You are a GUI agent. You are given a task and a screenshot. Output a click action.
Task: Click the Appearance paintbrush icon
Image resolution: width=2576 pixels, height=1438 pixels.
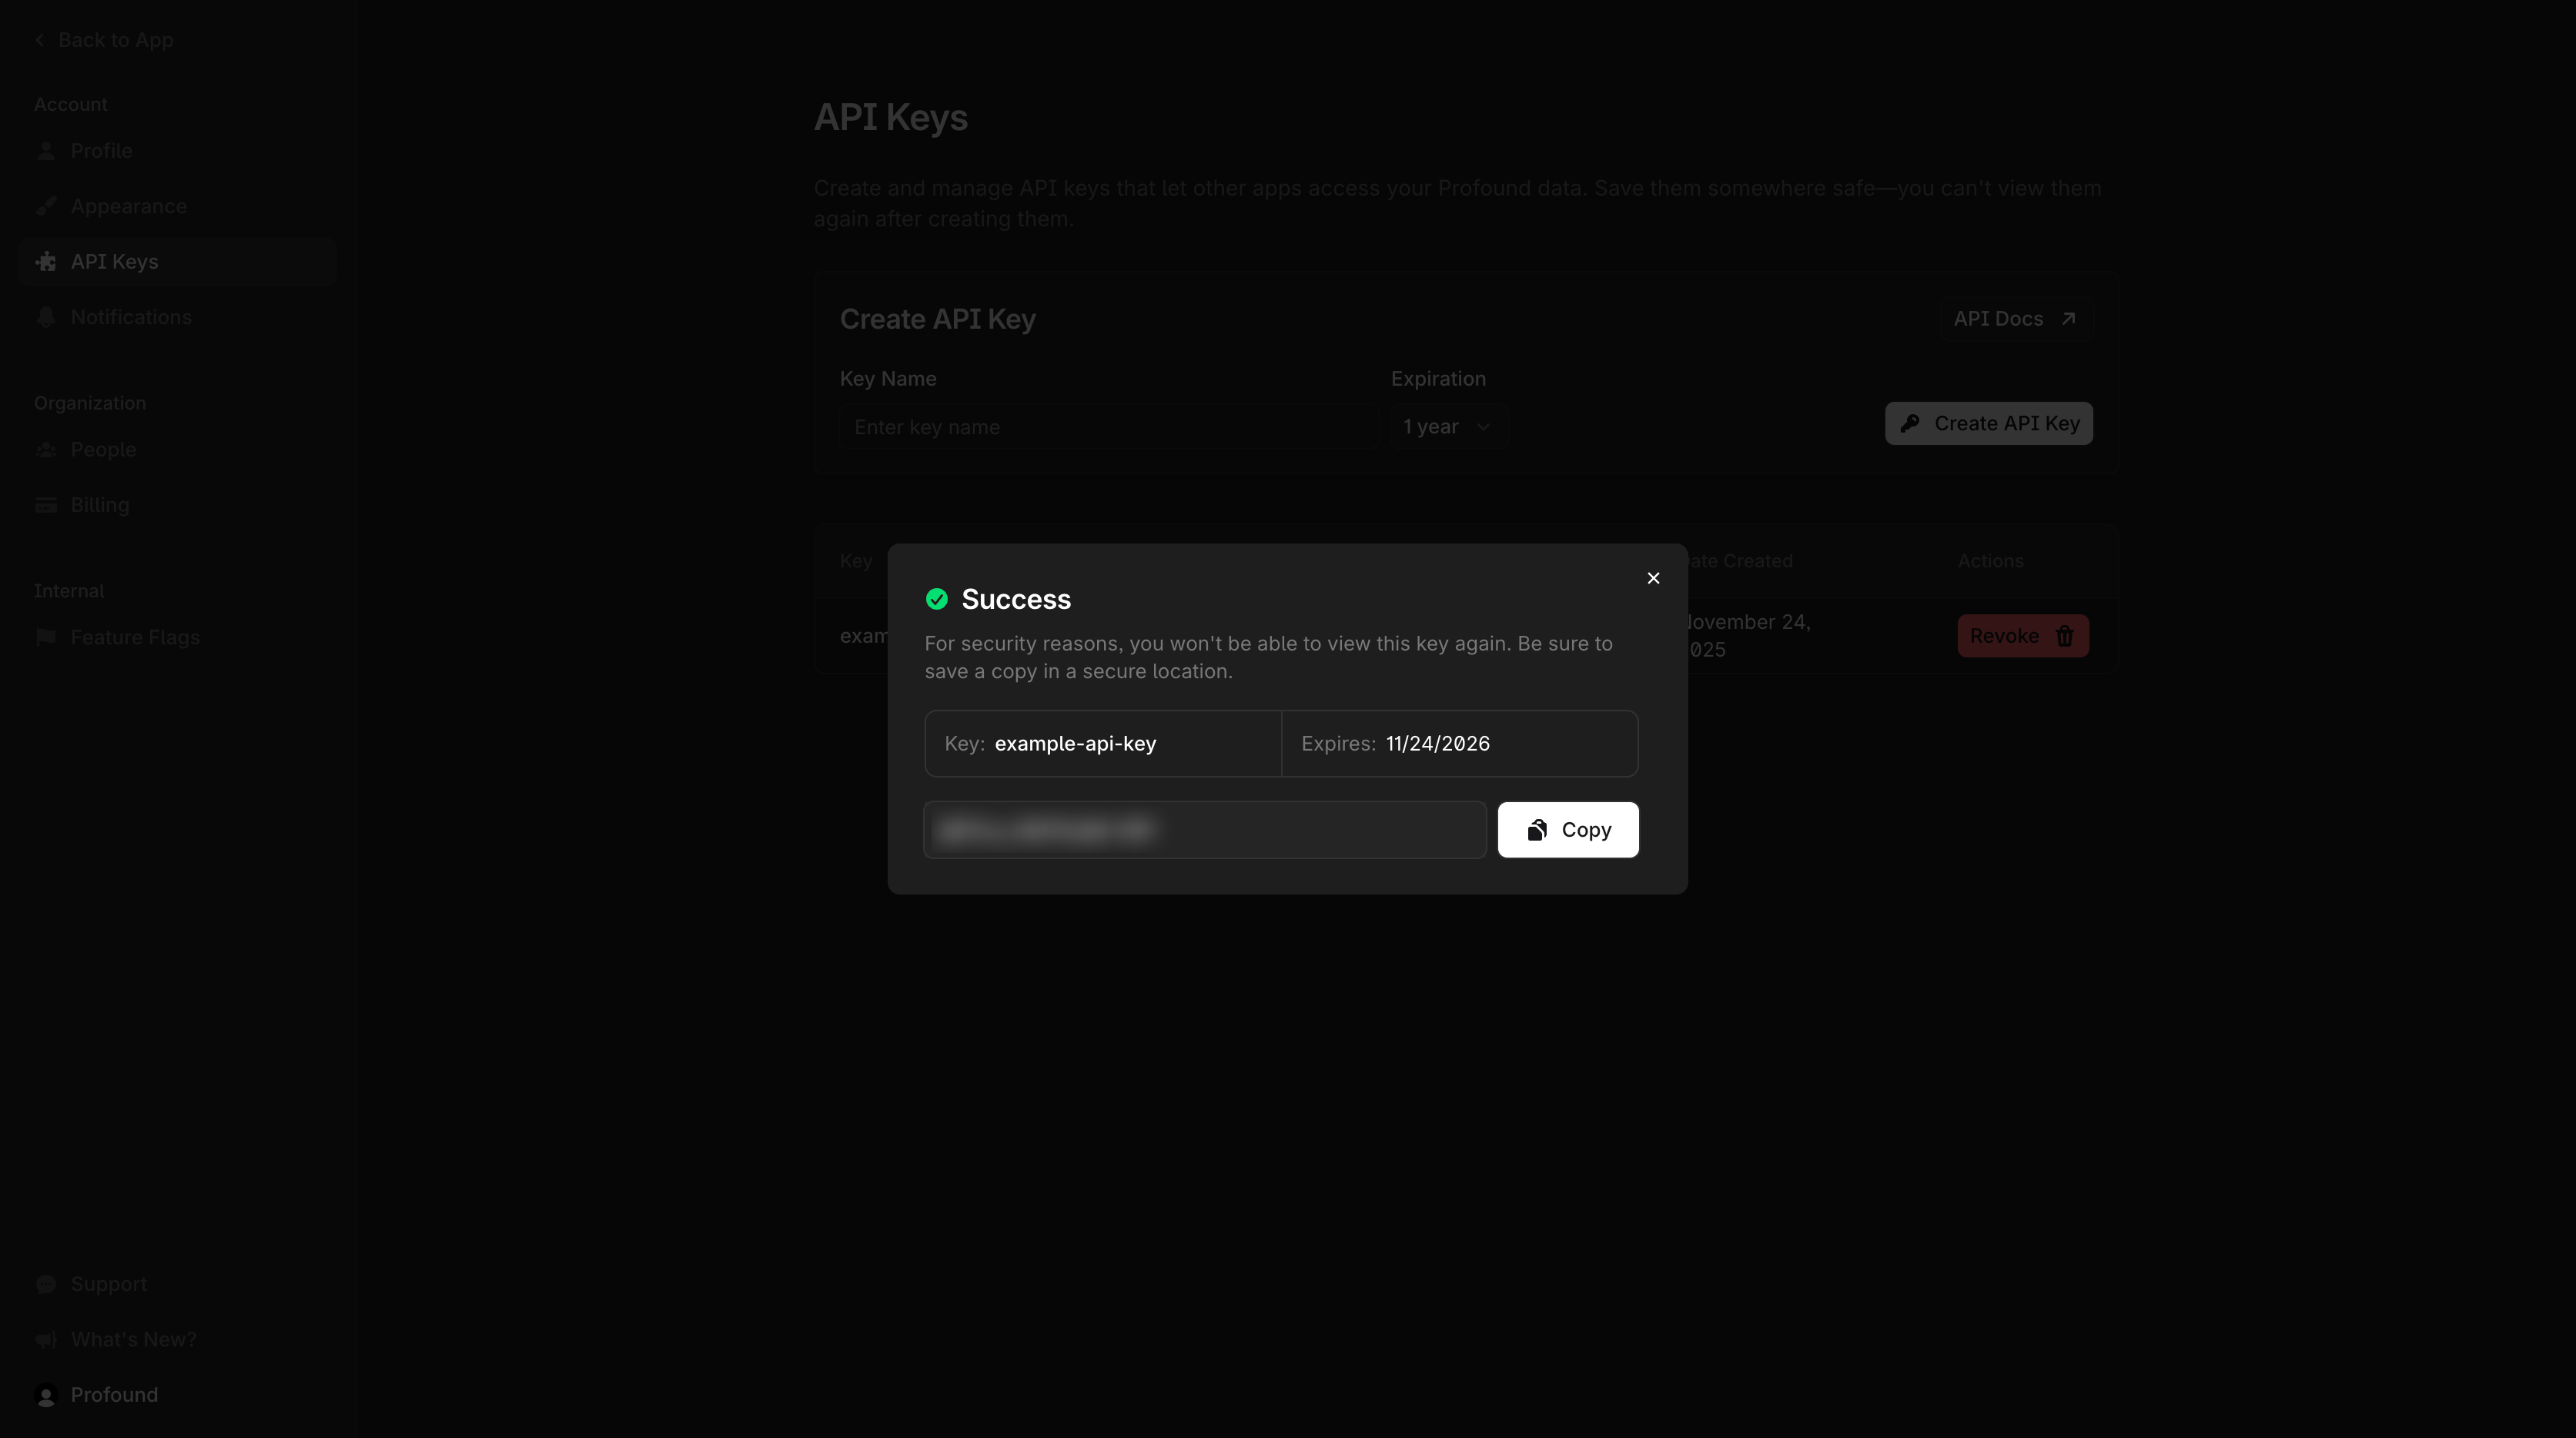[46, 205]
